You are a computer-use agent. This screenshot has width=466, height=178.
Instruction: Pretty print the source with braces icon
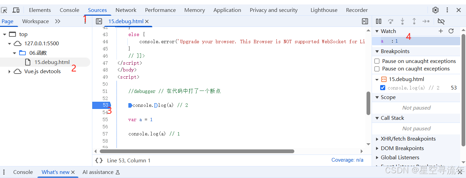pyautogui.click(x=99, y=160)
